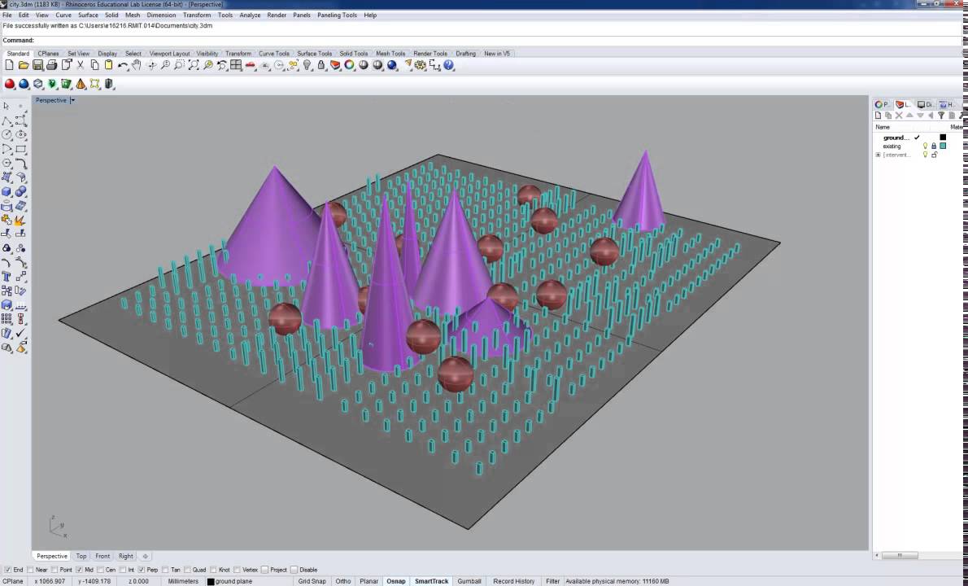Open the Perspective viewport title dropdown arrow
This screenshot has height=586, width=968.
tap(72, 100)
